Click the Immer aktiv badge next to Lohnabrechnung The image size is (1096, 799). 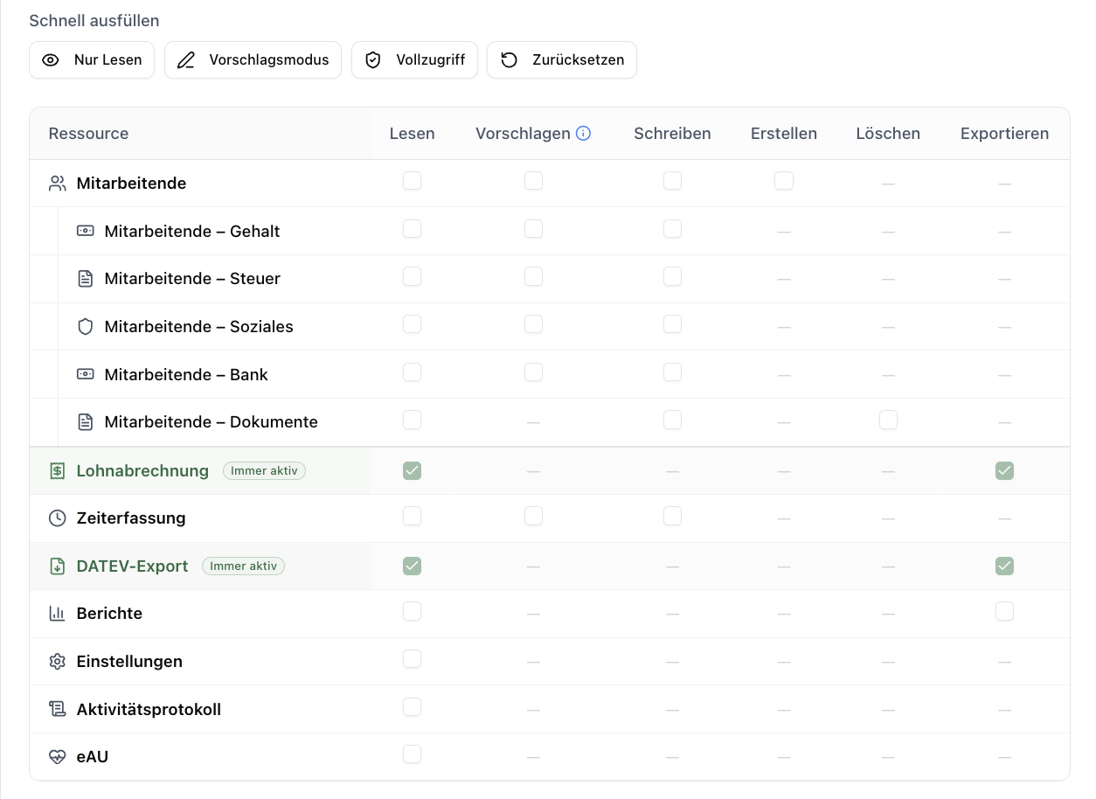click(x=264, y=471)
